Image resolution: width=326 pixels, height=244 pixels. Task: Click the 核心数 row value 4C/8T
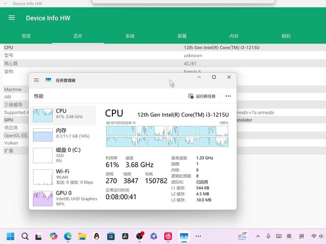190,63
